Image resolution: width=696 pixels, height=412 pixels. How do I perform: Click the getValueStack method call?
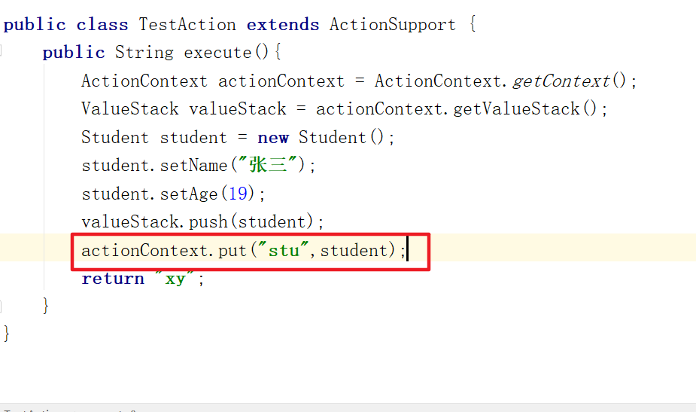point(516,109)
